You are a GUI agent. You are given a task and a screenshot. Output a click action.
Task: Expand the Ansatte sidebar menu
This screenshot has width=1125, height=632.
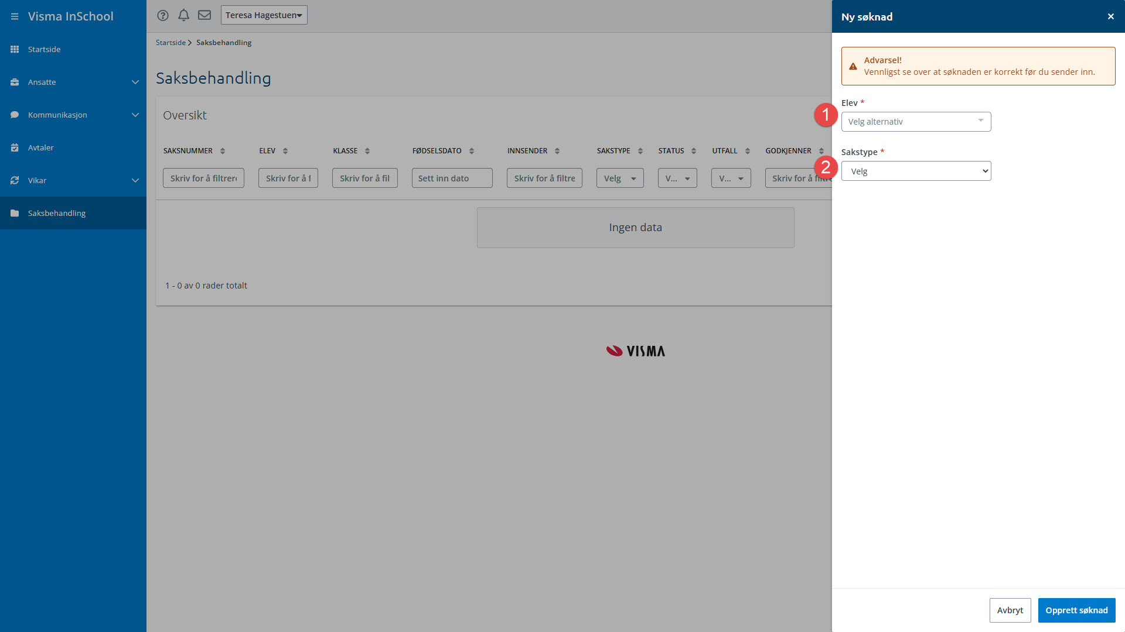pos(73,82)
